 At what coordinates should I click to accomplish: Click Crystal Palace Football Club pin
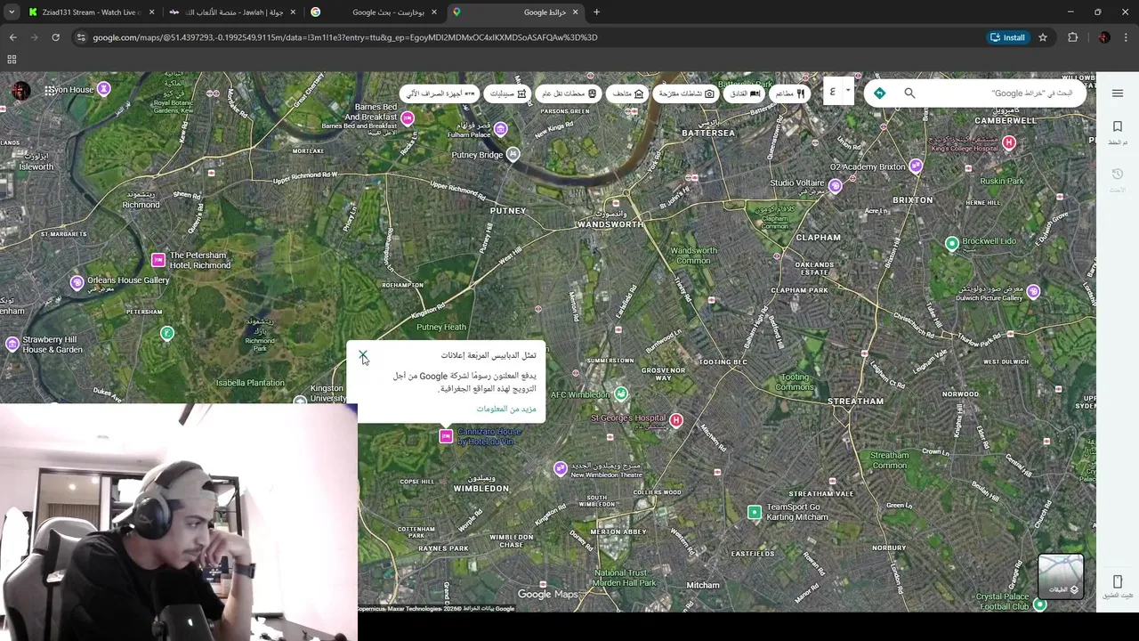[1039, 604]
